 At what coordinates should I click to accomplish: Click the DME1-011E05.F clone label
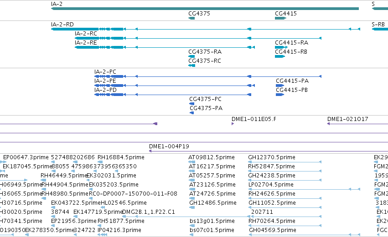tap(254, 119)
